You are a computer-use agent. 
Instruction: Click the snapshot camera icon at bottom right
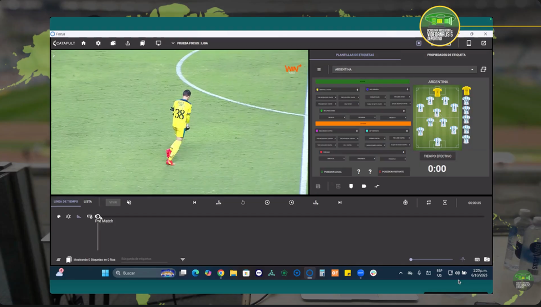(x=487, y=260)
